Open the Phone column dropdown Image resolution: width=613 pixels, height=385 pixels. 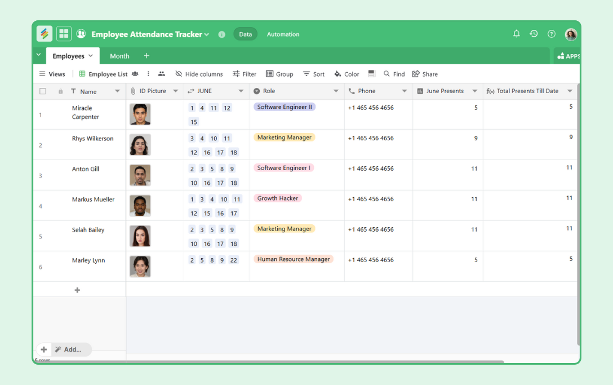404,91
